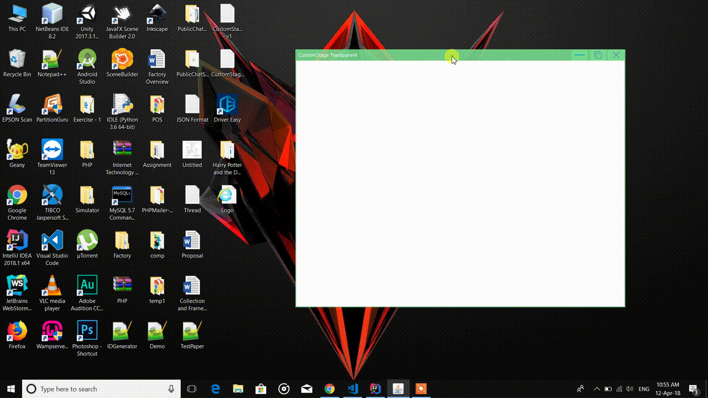Select the VLC media player icon
This screenshot has height=398, width=708.
coord(52,293)
